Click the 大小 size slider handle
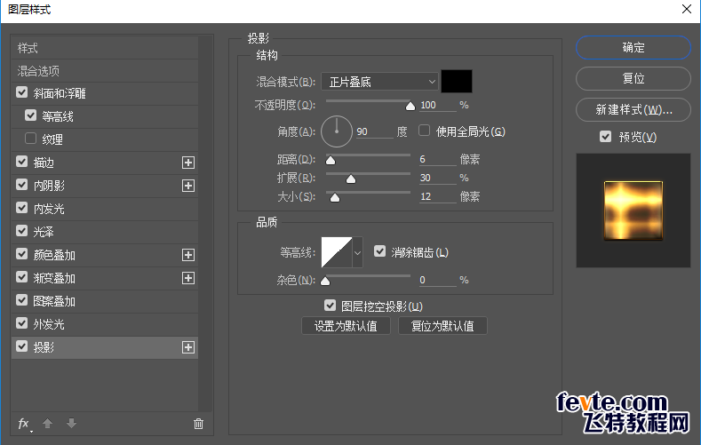701x445 pixels. pos(335,197)
